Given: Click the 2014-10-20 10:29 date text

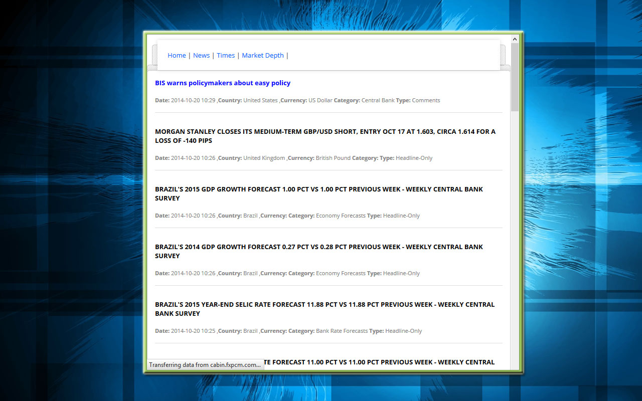Looking at the screenshot, I should 193,101.
